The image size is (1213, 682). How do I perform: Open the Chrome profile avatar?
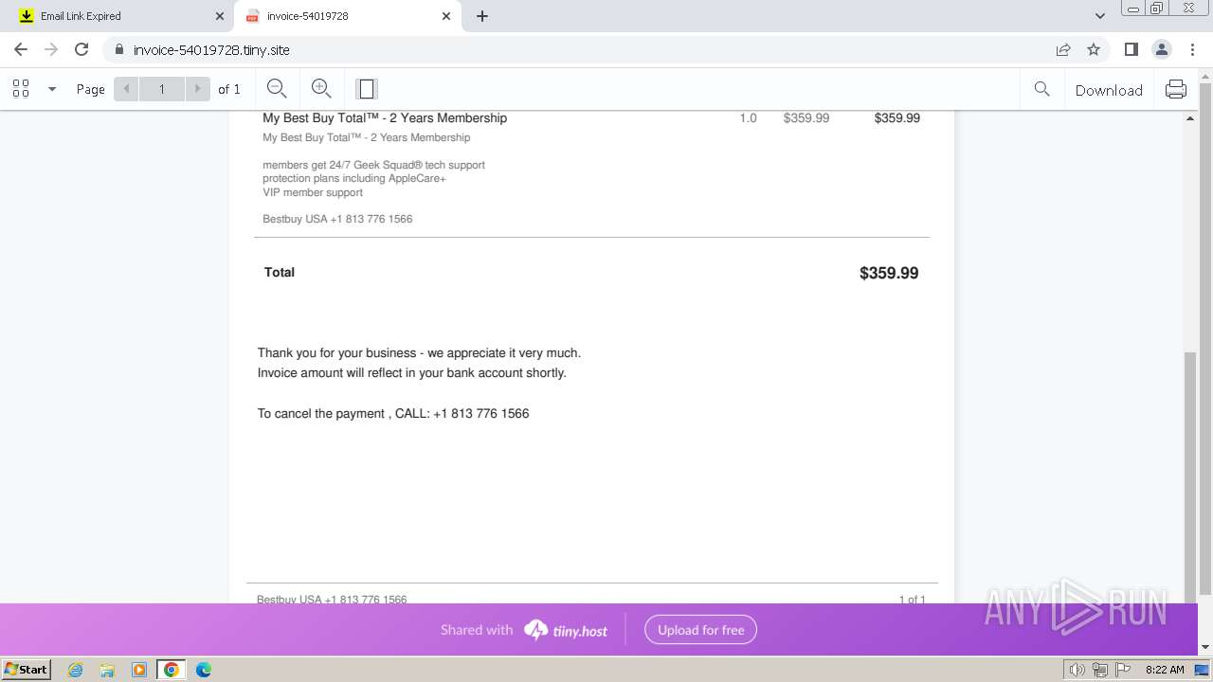[1161, 49]
